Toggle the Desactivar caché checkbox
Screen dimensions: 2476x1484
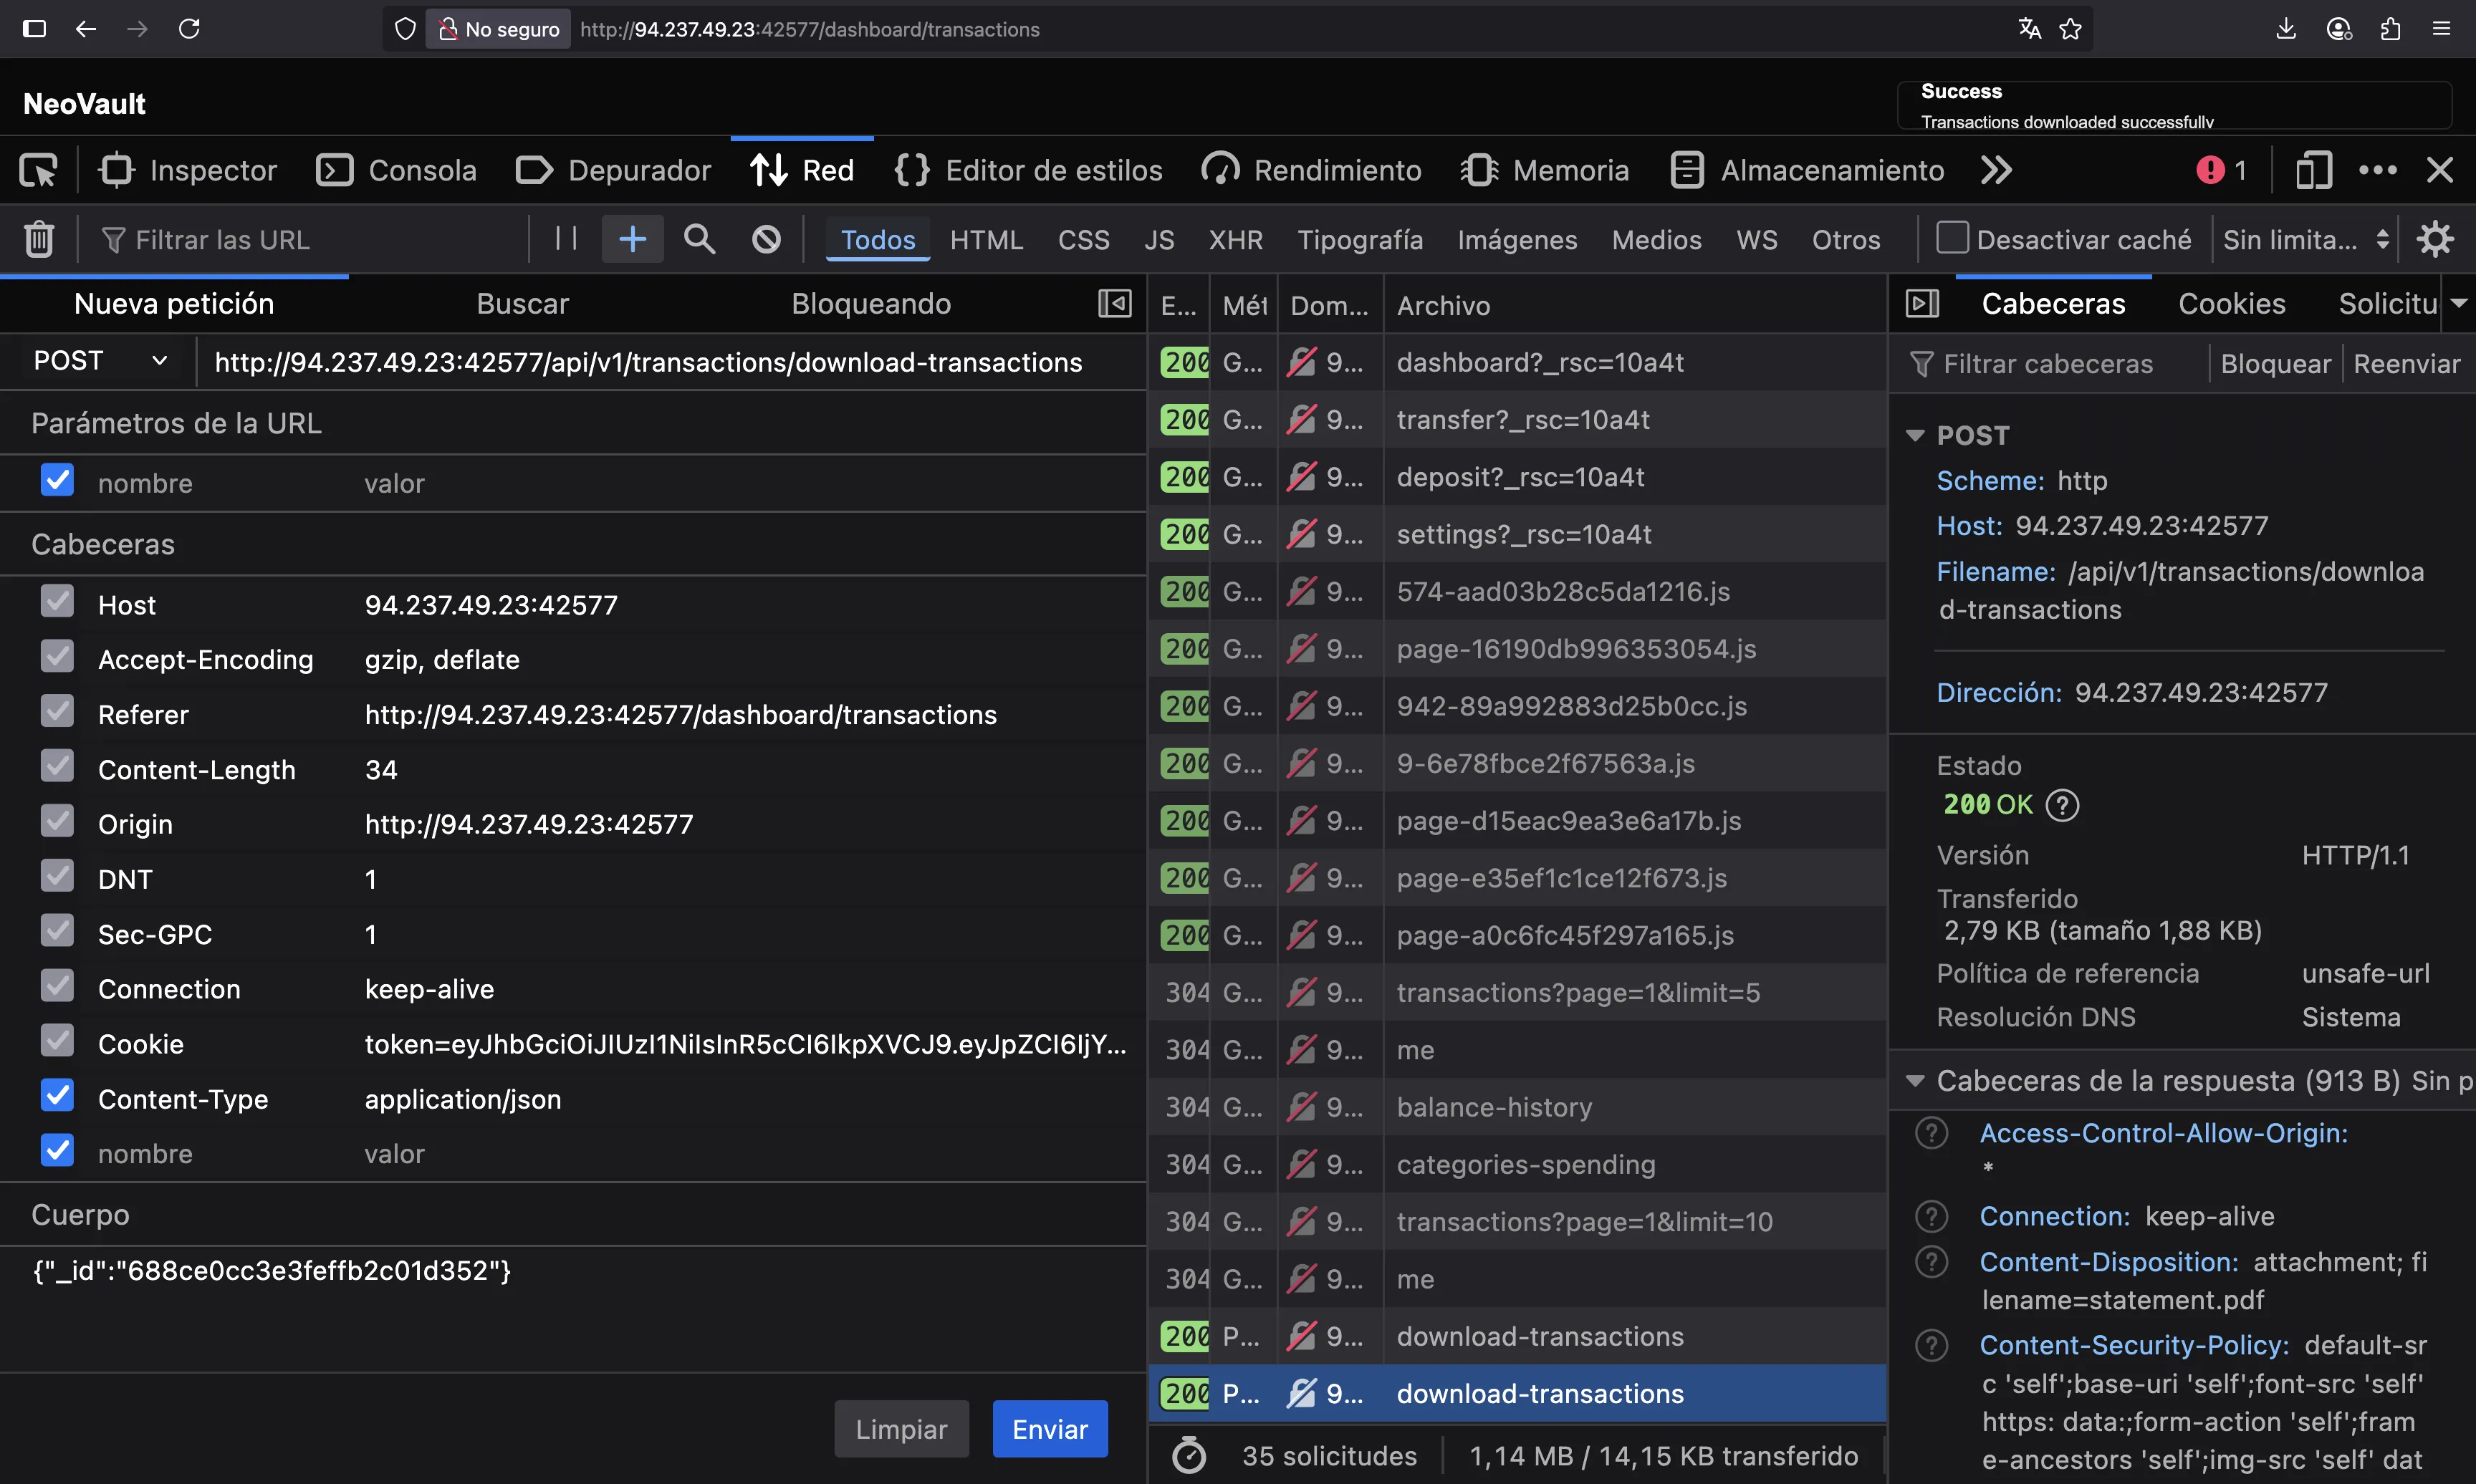coord(1952,238)
